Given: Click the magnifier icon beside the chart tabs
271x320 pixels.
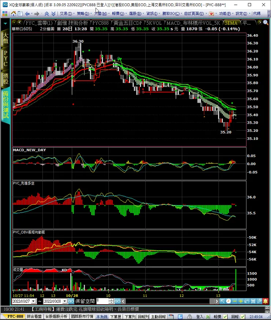Looking at the screenshot, I should 266,22.
